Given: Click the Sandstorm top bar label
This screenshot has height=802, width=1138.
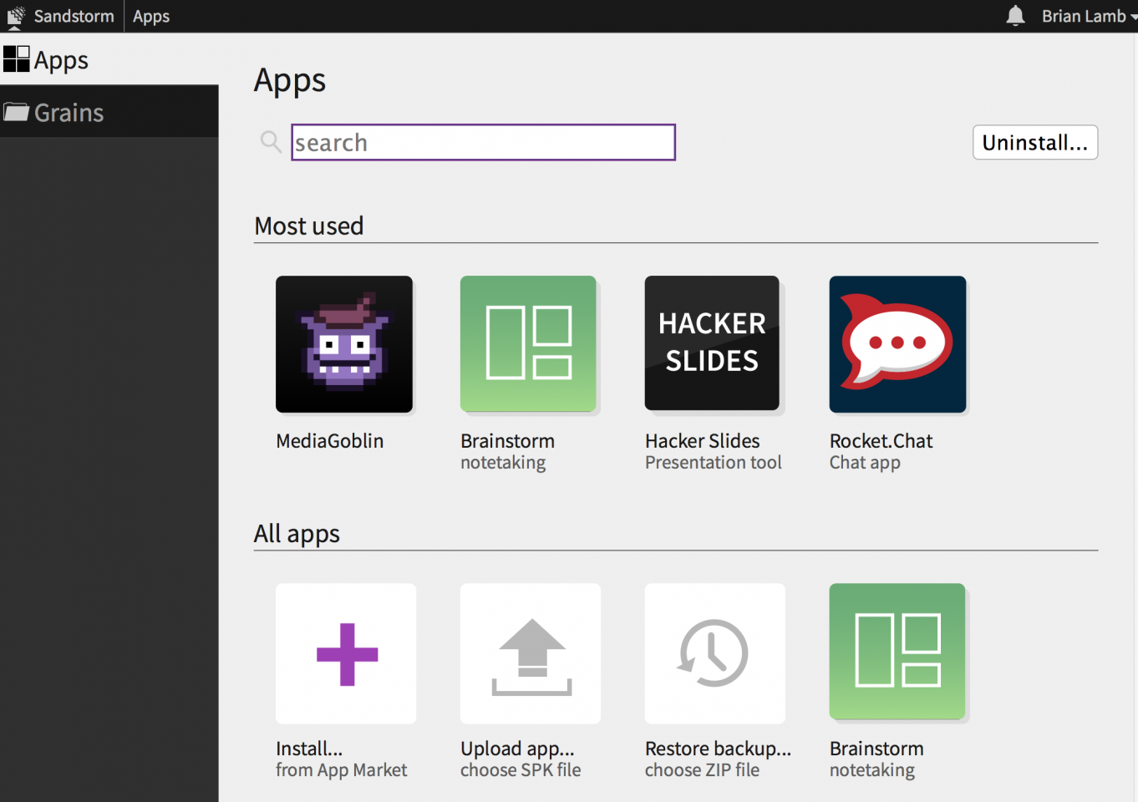Looking at the screenshot, I should (74, 16).
